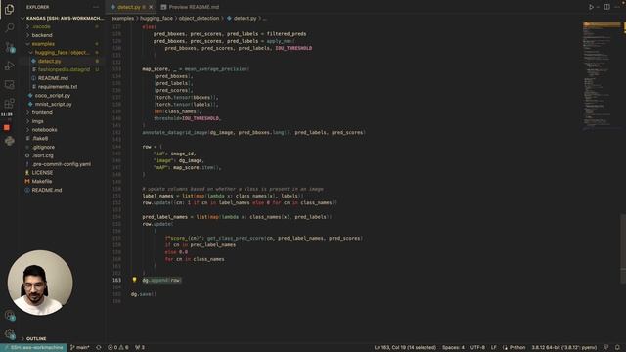The image size is (626, 352).
Task: Click the editor vertical scrollbar thumb
Action: coord(623,248)
